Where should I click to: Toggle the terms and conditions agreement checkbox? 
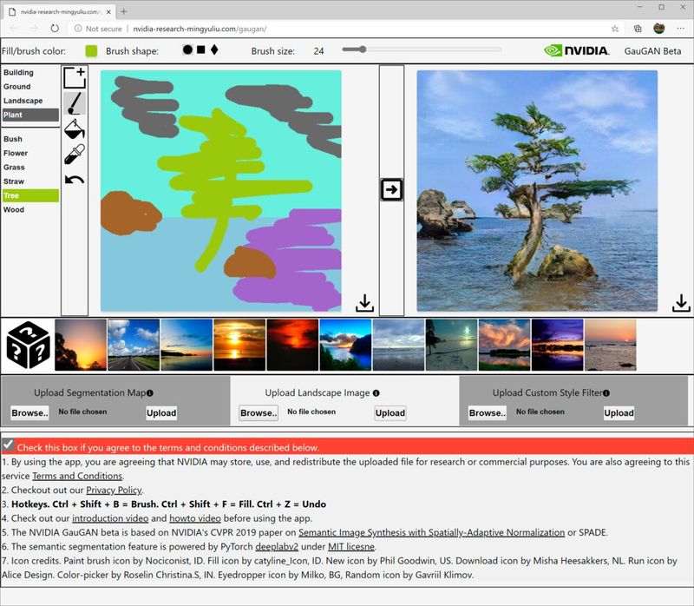click(8, 445)
